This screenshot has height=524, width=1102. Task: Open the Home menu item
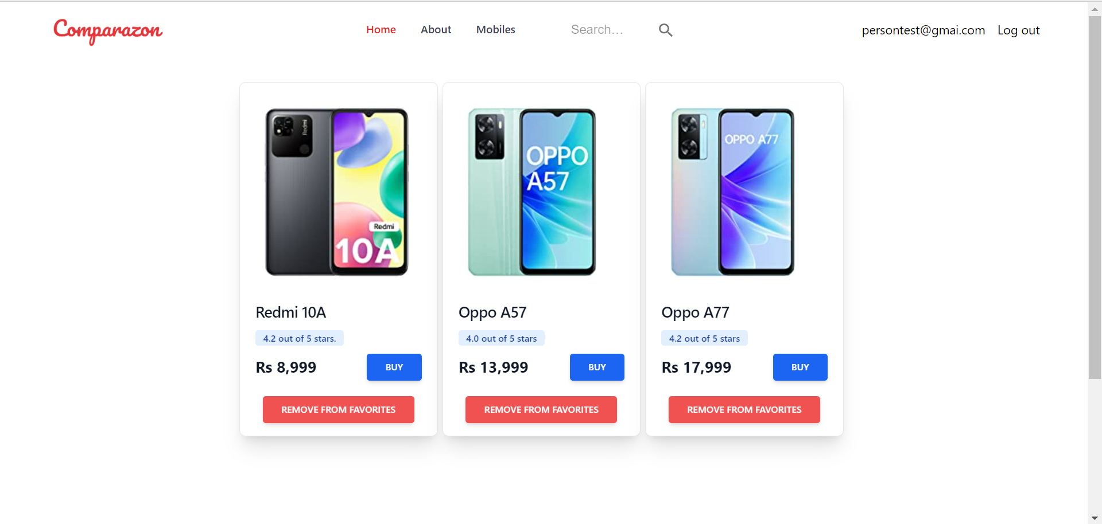click(381, 30)
